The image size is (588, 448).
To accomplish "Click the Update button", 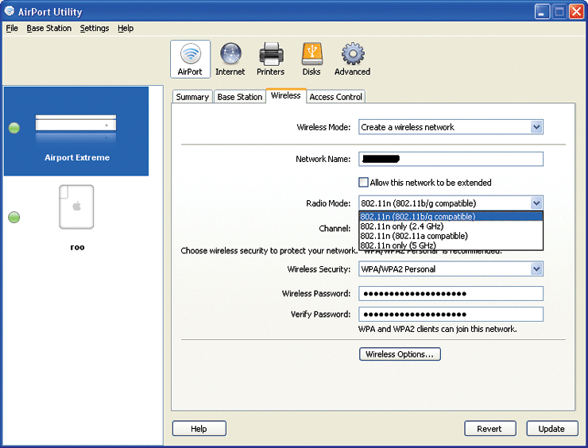I will pos(552,428).
